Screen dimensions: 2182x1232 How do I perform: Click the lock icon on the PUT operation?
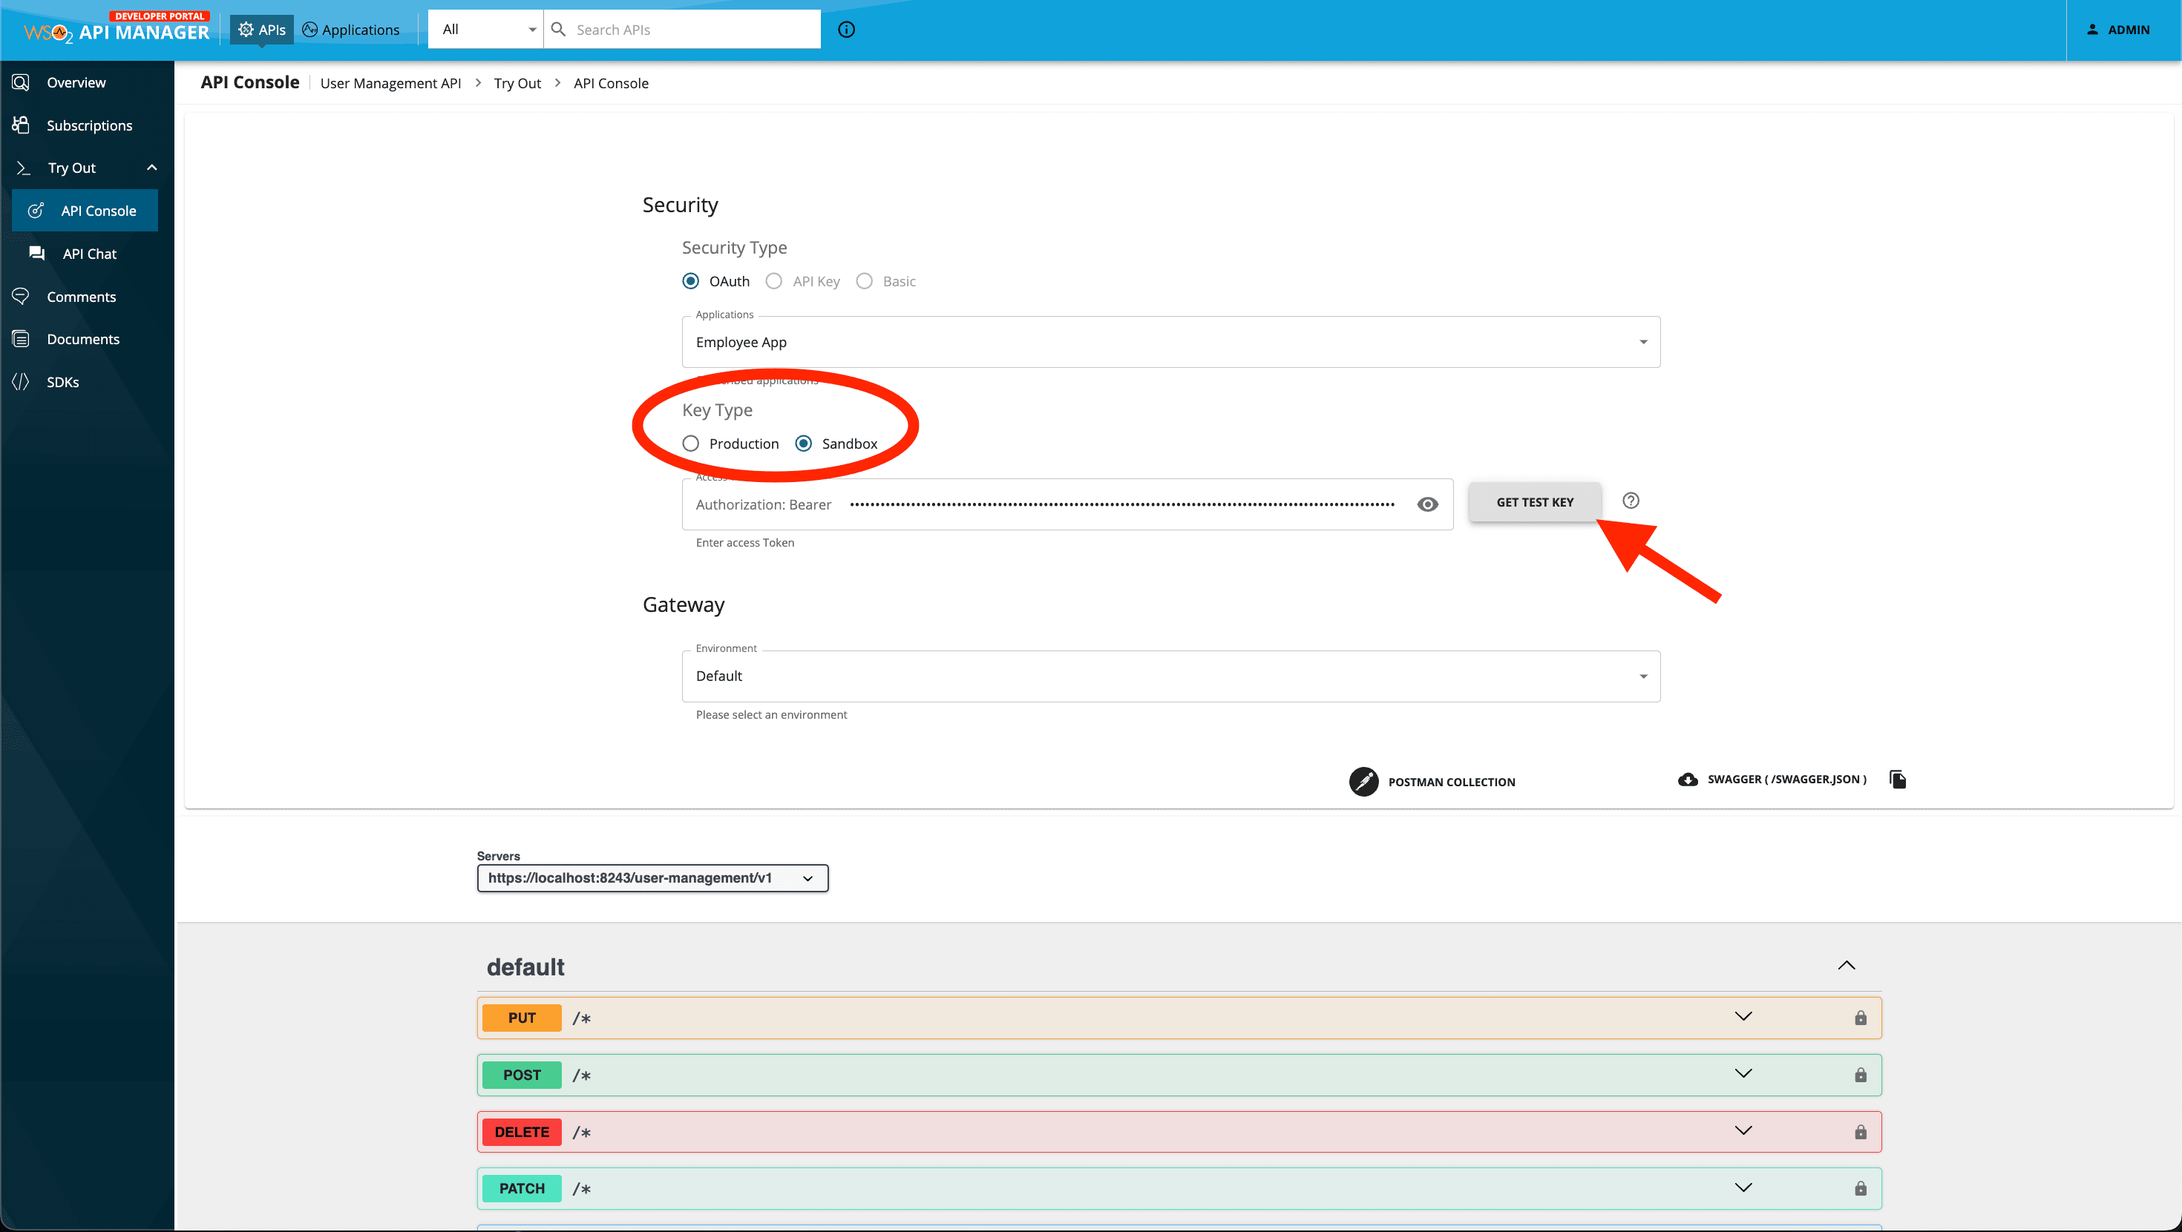point(1860,1018)
